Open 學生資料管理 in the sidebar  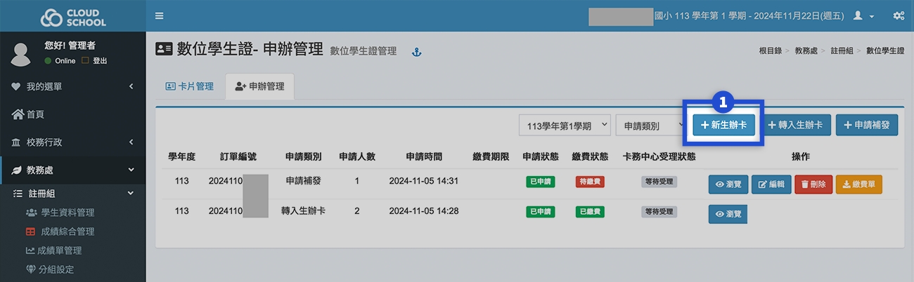coord(65,213)
